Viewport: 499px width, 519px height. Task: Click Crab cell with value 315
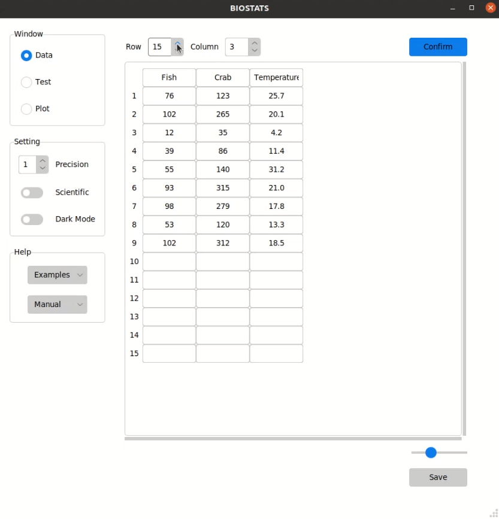tap(223, 188)
